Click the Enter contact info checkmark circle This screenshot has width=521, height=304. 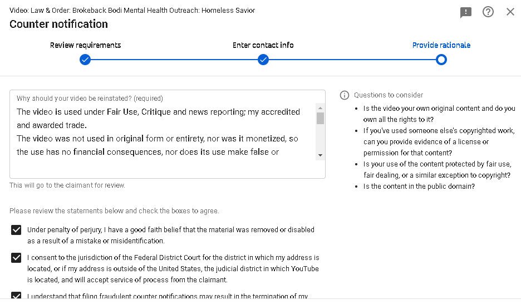click(x=263, y=60)
